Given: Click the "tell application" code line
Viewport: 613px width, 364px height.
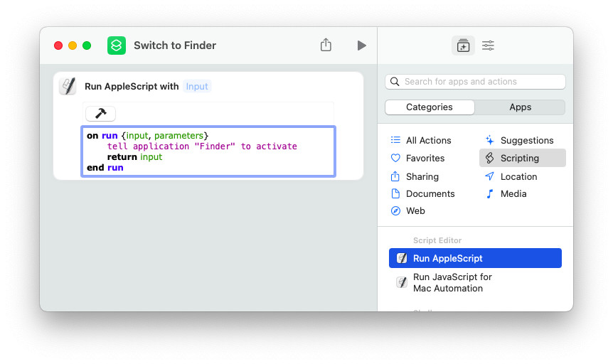Looking at the screenshot, I should coord(202,146).
